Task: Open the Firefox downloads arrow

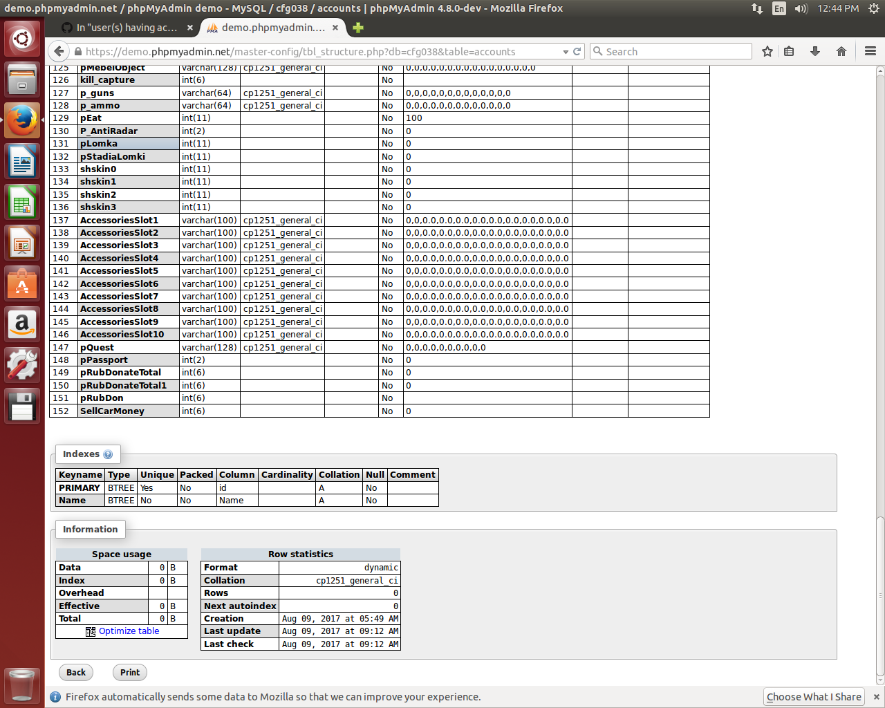Action: point(815,51)
